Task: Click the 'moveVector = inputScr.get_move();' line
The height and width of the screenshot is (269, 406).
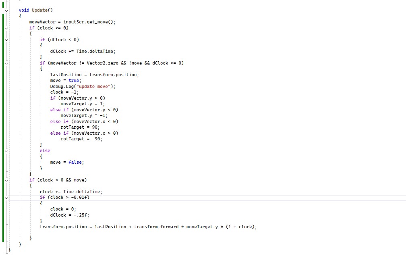Action: coord(72,22)
